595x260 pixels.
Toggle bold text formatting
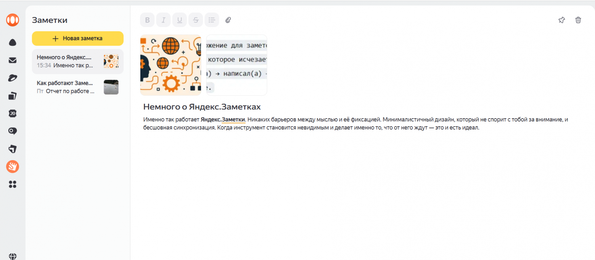pyautogui.click(x=148, y=20)
